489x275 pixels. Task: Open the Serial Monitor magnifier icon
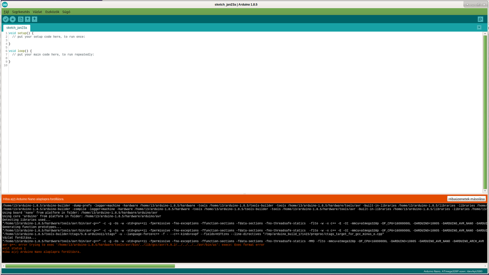click(x=480, y=19)
